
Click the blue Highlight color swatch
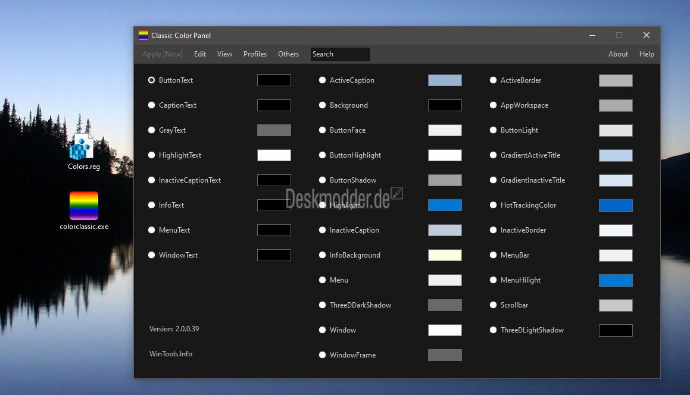(x=445, y=205)
